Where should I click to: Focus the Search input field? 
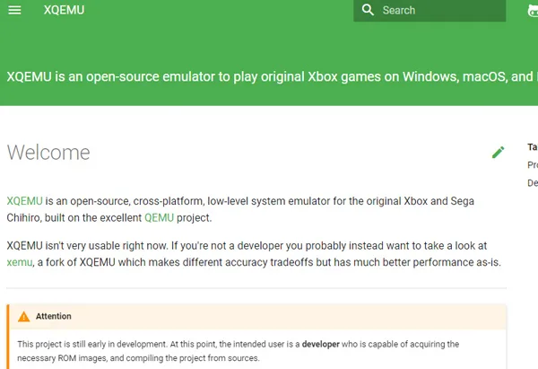point(430,10)
